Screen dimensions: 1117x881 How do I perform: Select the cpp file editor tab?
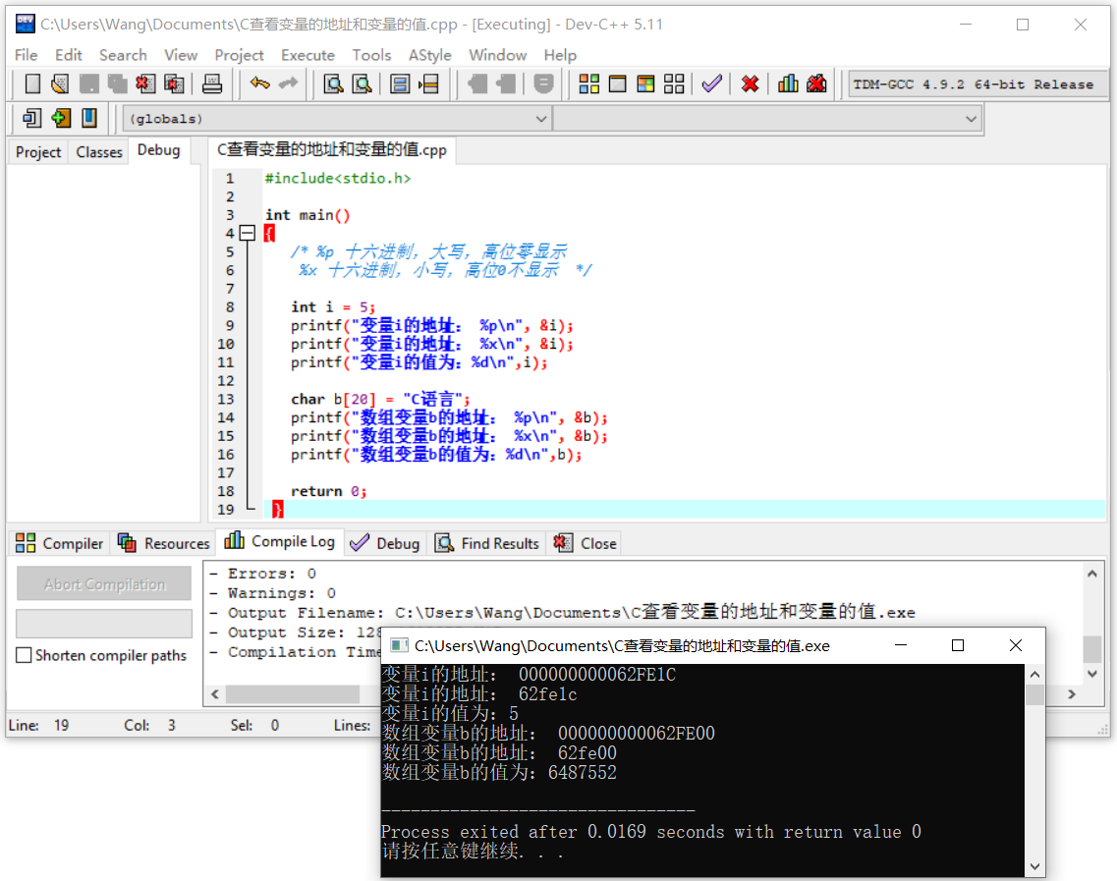332,149
